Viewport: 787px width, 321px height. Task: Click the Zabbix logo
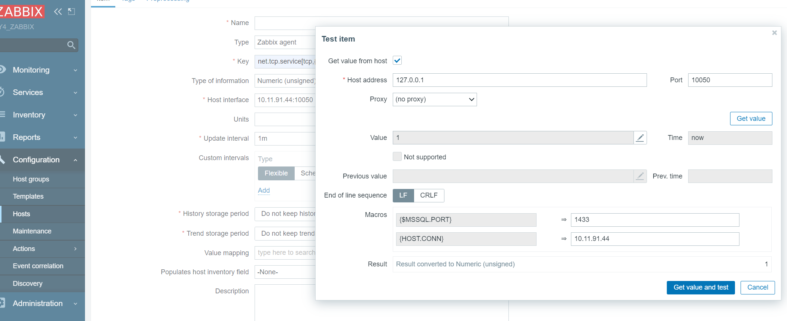click(22, 12)
